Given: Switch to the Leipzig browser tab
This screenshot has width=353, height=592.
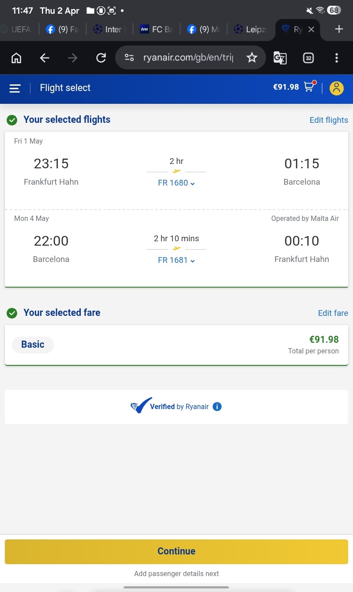Looking at the screenshot, I should (x=252, y=30).
